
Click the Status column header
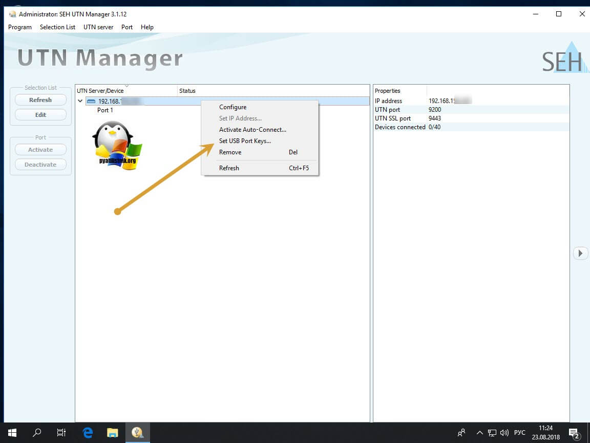click(x=273, y=91)
